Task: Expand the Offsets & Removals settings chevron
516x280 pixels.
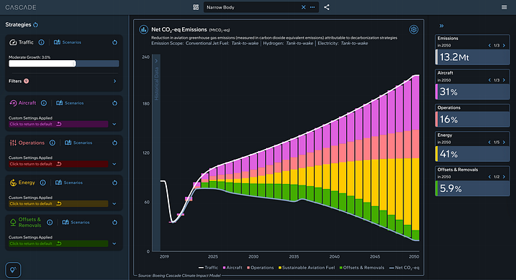Action: (x=114, y=243)
